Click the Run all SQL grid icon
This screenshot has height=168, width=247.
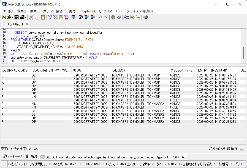(66, 17)
